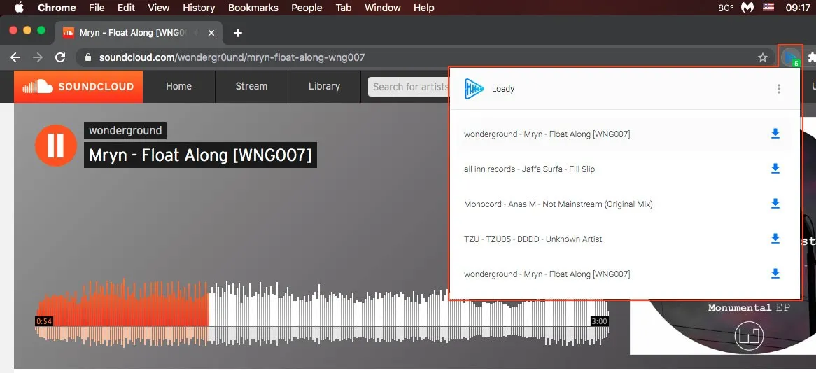The width and height of the screenshot is (816, 373).
Task: Click the site padlock icon in address bar
Action: (87, 57)
